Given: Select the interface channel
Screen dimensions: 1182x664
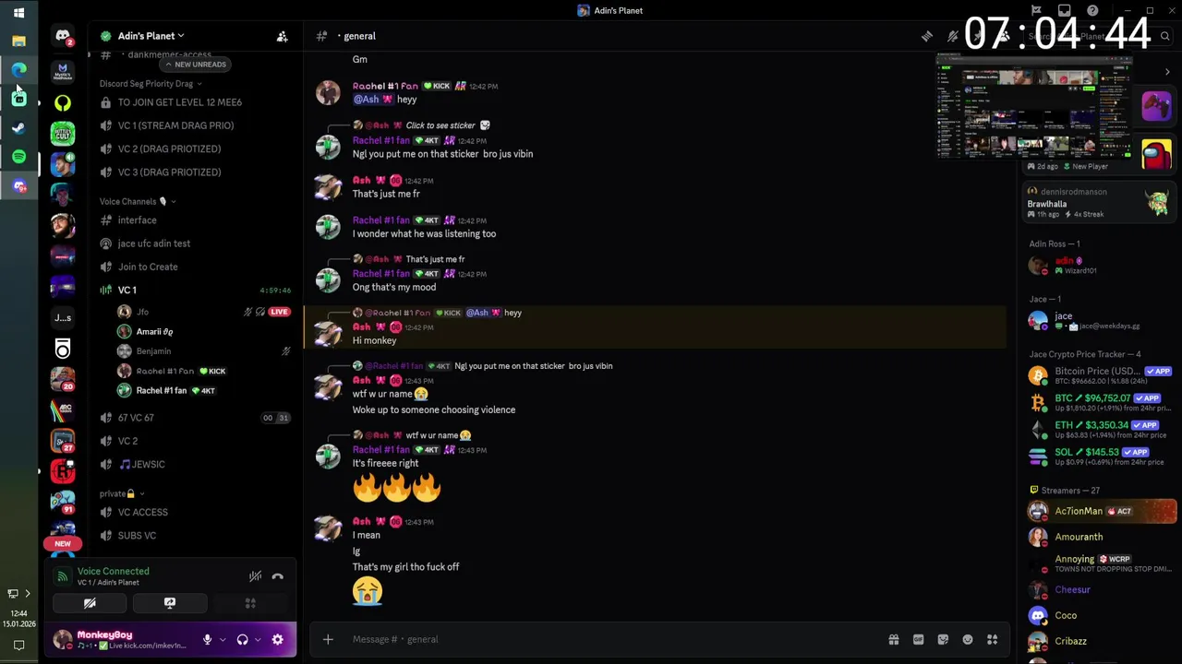Looking at the screenshot, I should [x=137, y=220].
